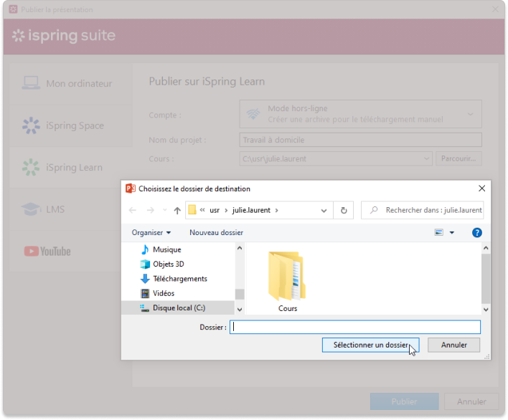Refresh the folder listing
This screenshot has height=420, width=508.
click(344, 210)
